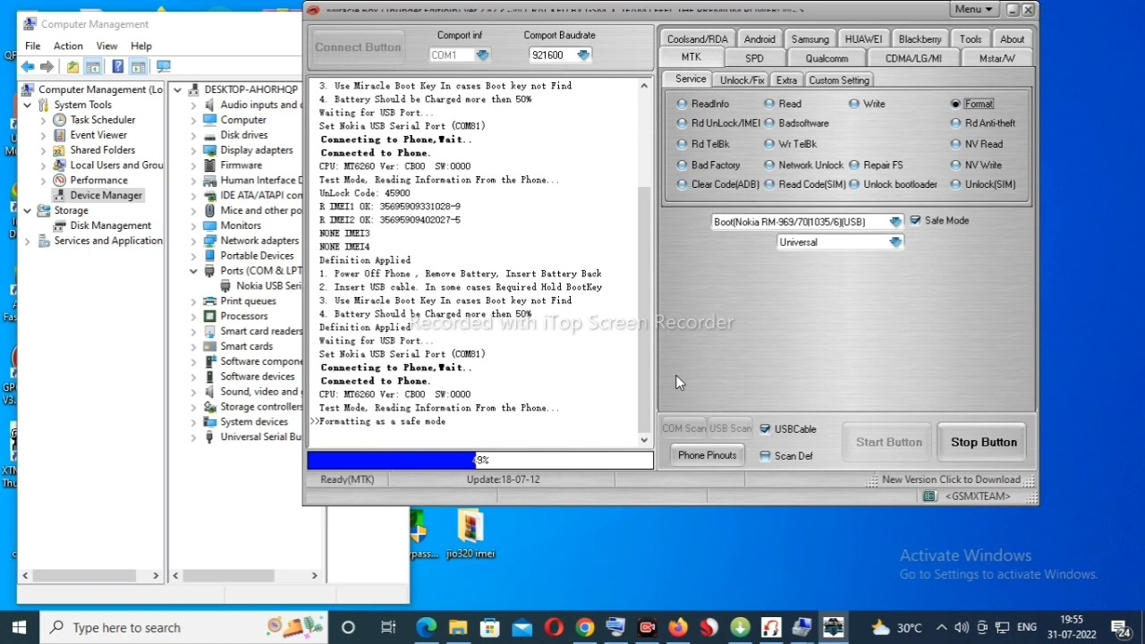Open the Comport Baudrate 921600 dropdown
This screenshot has height=644, width=1145.
pyautogui.click(x=583, y=55)
